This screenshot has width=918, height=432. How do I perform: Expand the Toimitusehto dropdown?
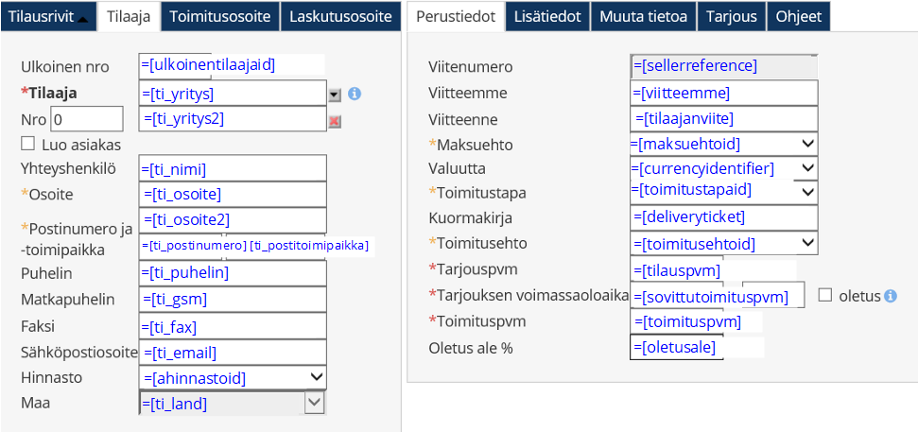pos(806,243)
